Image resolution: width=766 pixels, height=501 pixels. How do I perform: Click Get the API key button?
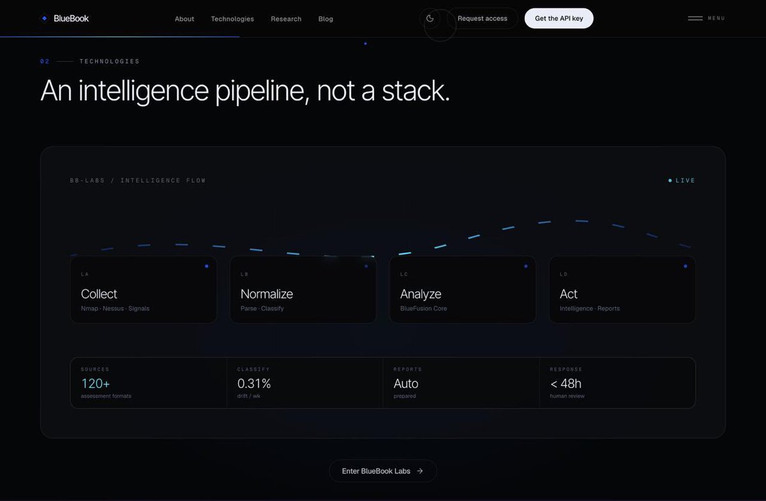559,19
